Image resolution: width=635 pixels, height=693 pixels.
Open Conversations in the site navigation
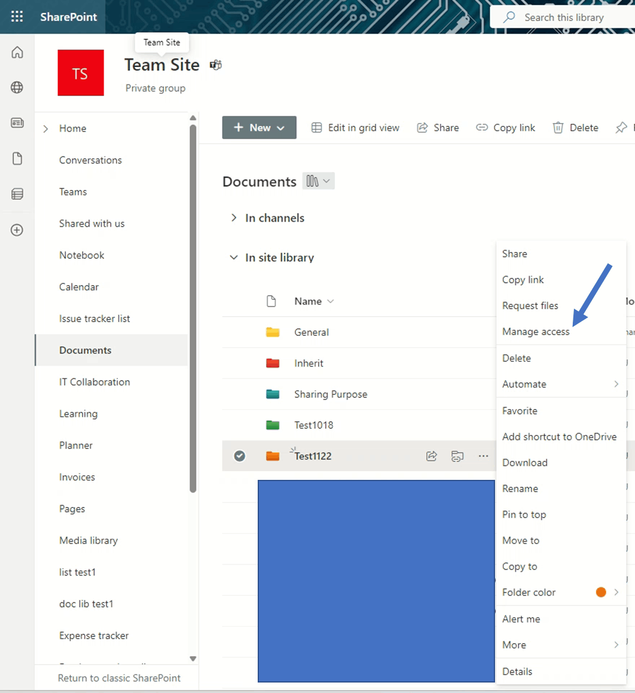click(91, 160)
